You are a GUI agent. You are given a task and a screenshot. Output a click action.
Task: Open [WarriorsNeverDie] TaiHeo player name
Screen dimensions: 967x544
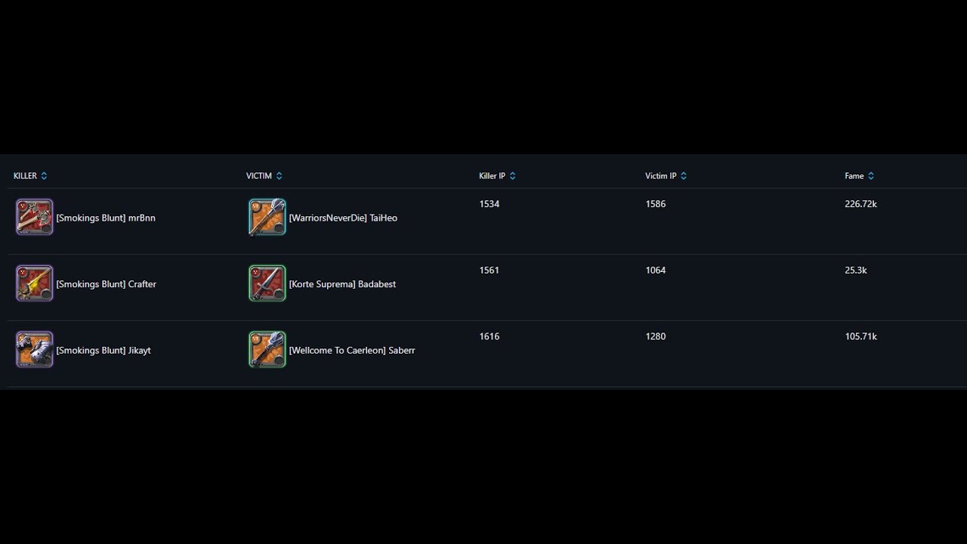click(x=343, y=218)
